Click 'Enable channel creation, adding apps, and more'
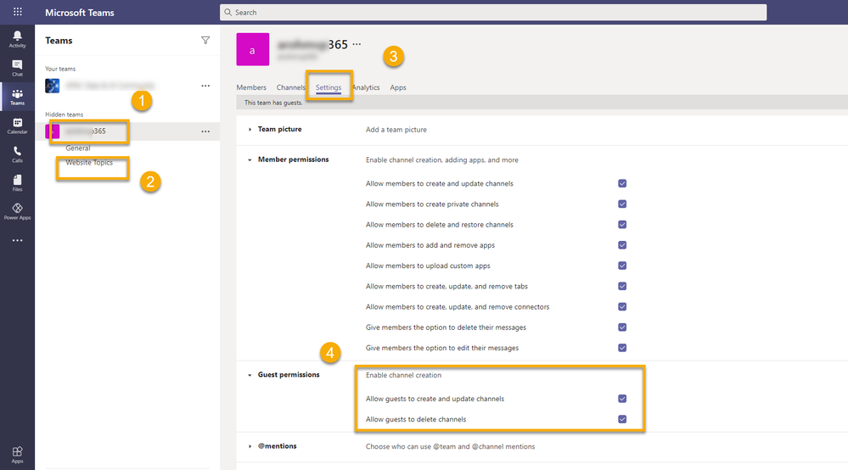 [442, 159]
